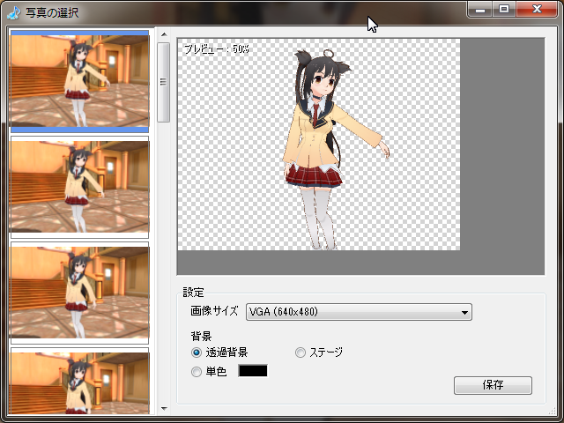Screen dimensions: 564x423
Task: Click the プレビュー: 50% label
Action: (217, 49)
